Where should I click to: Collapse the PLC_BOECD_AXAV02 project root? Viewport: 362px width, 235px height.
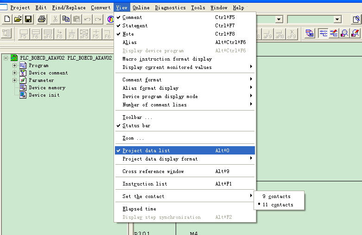pos(6,58)
